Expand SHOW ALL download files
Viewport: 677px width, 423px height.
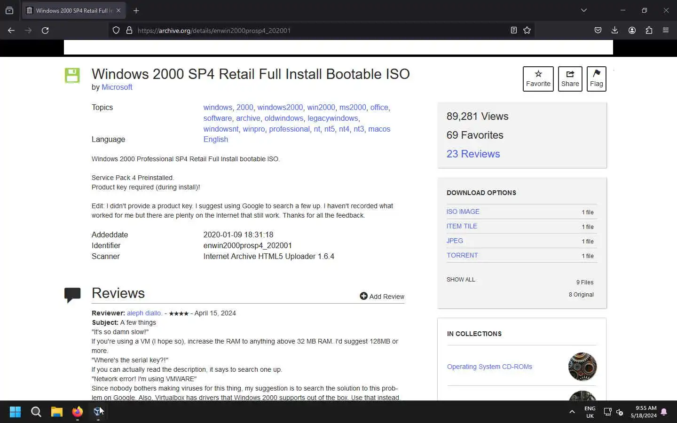tap(461, 279)
